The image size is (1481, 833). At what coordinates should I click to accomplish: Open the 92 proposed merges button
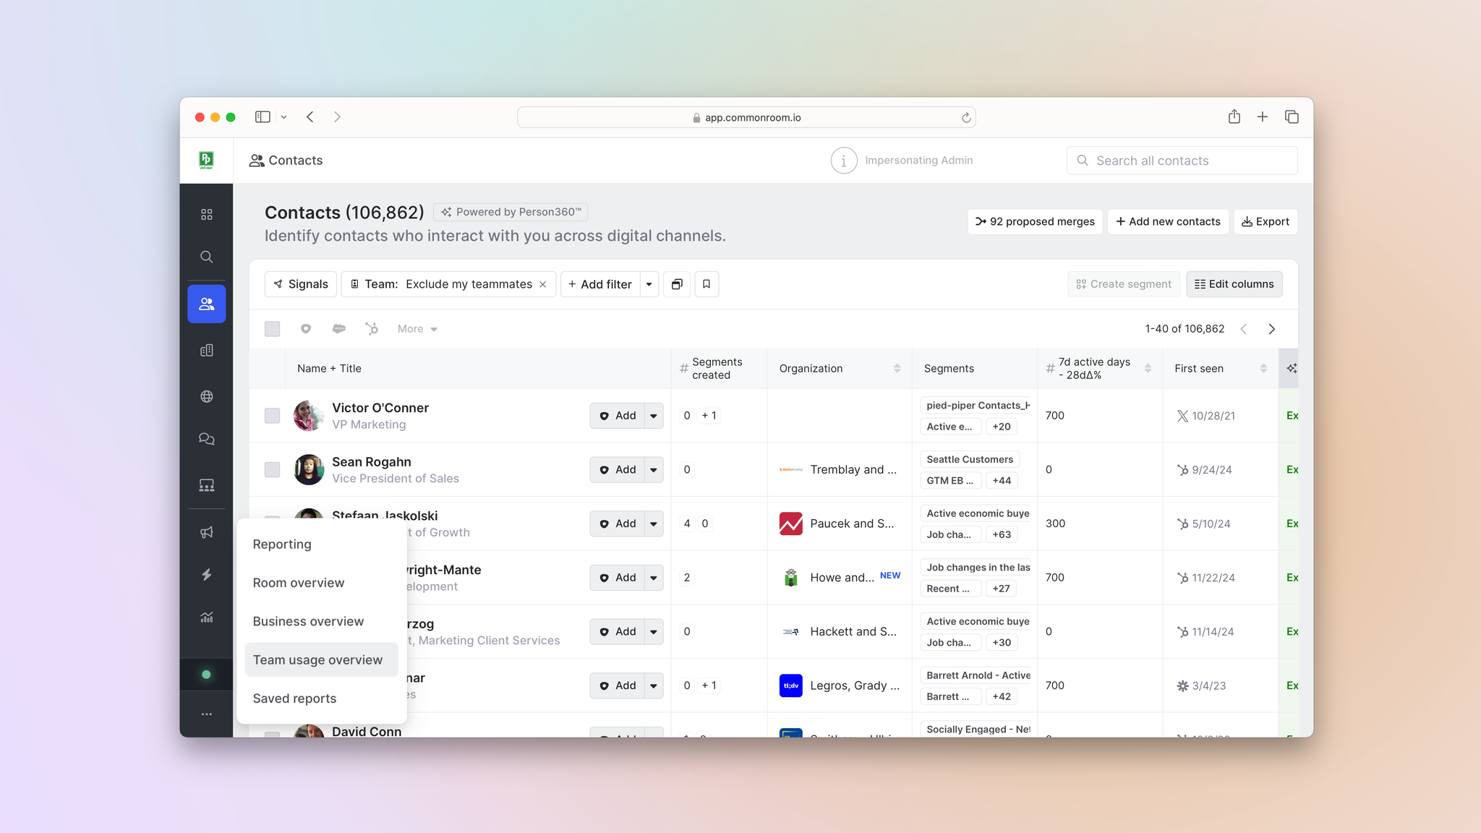point(1035,222)
